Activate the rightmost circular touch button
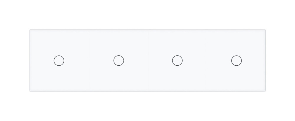This screenshot has width=295, height=121. coord(236,61)
